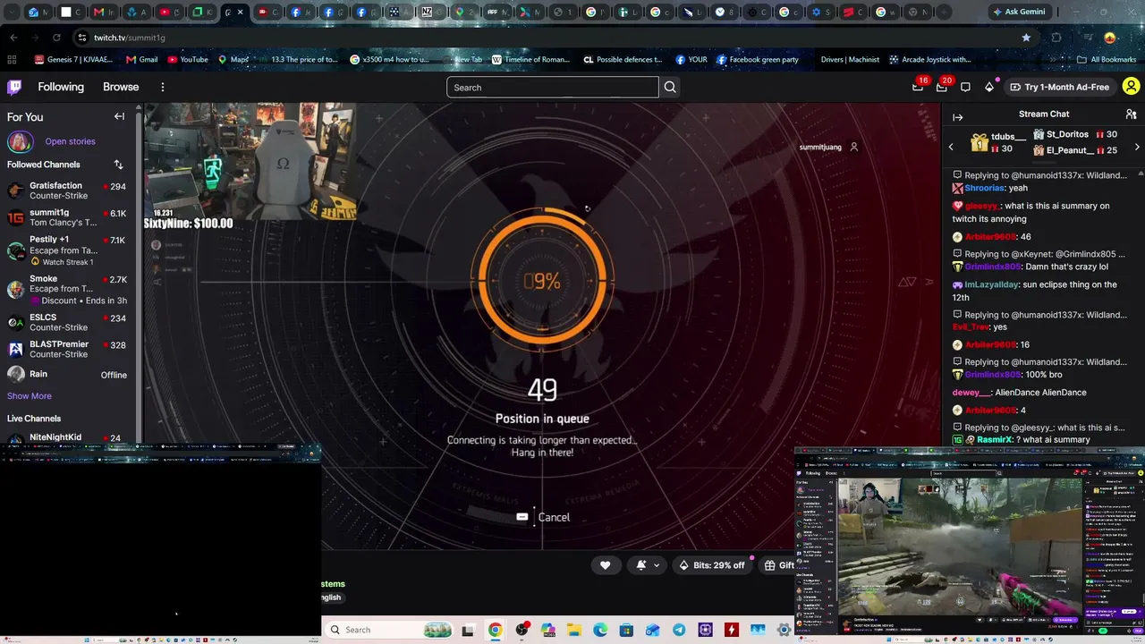Expand the notification options chevron

[657, 565]
